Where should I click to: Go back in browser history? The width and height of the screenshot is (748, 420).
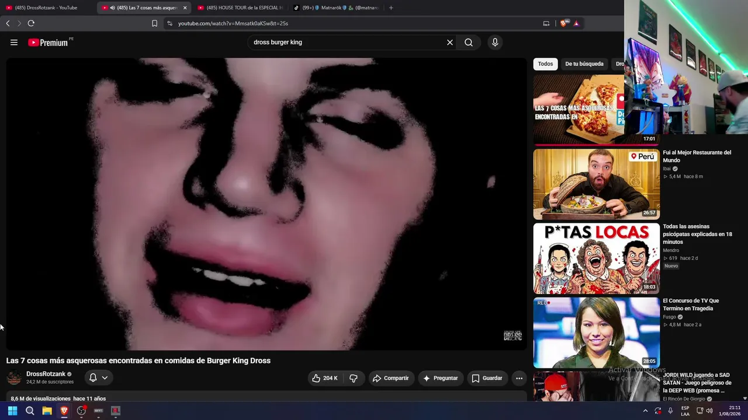click(8, 23)
